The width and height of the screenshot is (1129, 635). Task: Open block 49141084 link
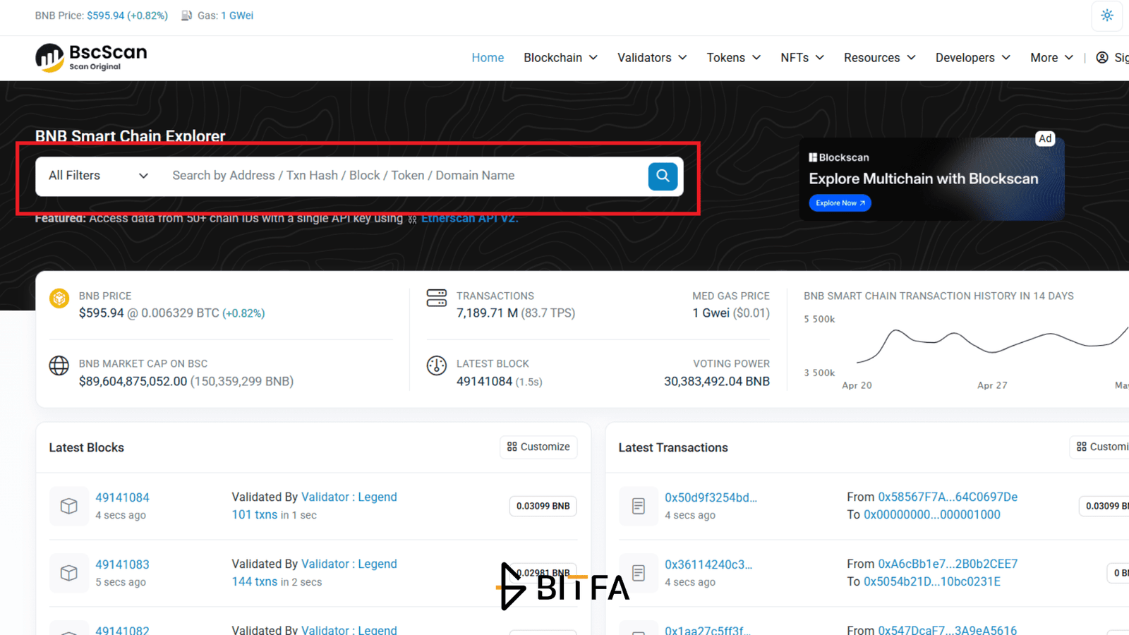(122, 497)
